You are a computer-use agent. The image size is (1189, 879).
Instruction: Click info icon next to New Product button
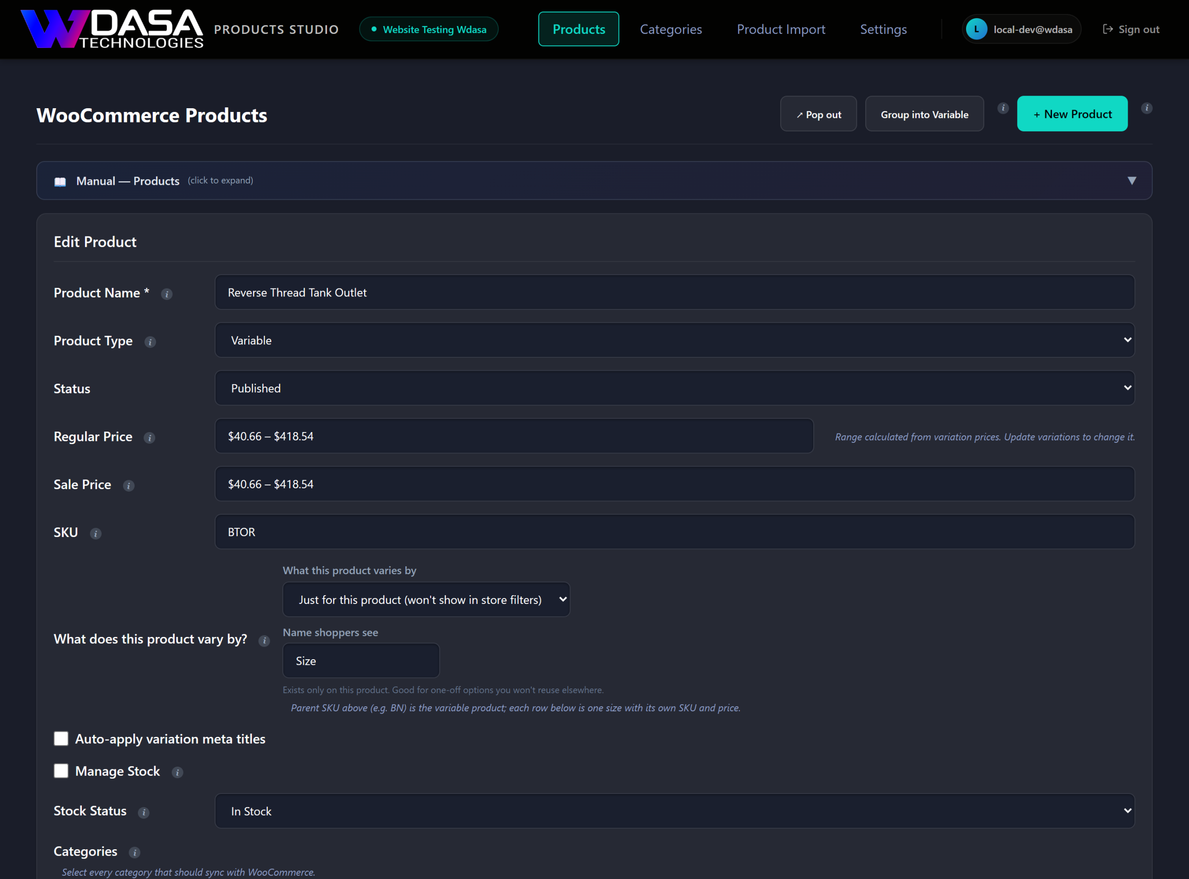pyautogui.click(x=1146, y=108)
